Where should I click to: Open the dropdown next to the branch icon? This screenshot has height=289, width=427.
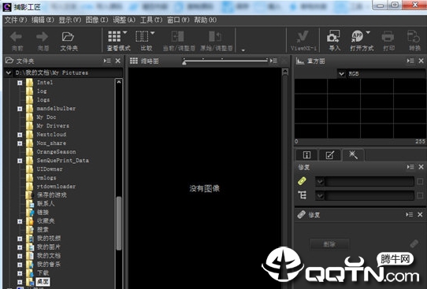[x=320, y=195]
